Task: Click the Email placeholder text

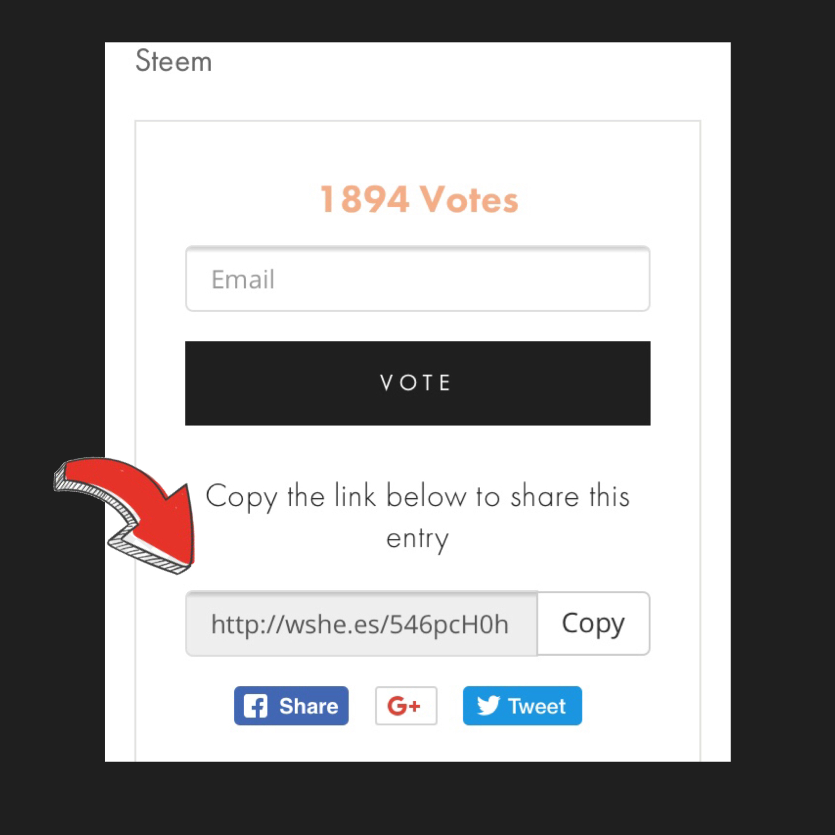Action: tap(243, 279)
